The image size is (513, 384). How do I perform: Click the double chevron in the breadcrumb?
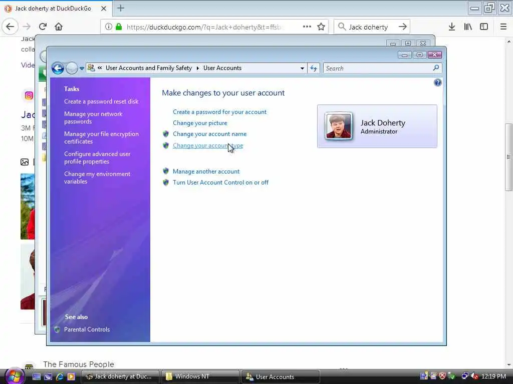point(100,68)
